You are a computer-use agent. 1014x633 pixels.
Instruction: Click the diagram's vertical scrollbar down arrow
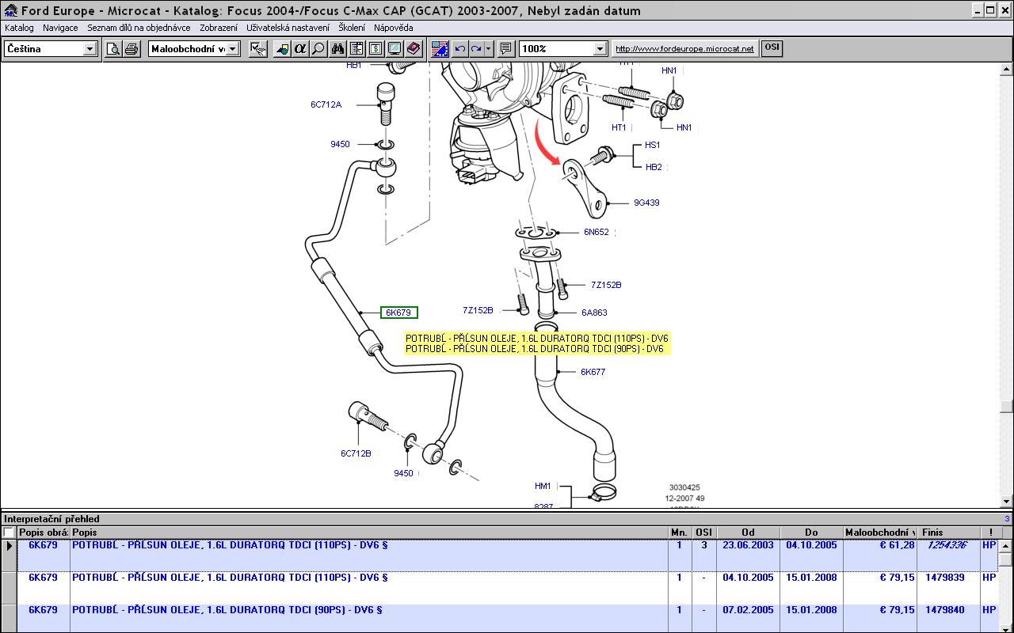coord(1006,501)
